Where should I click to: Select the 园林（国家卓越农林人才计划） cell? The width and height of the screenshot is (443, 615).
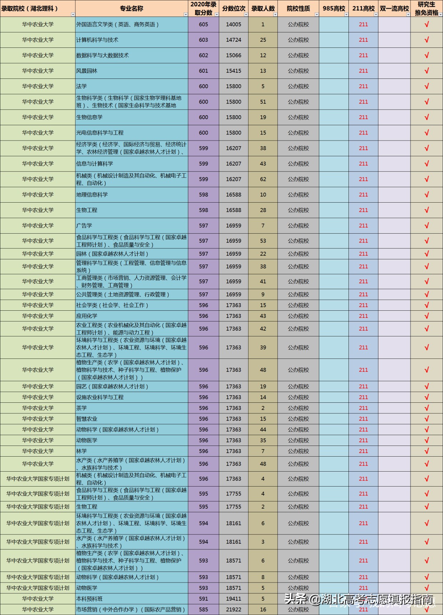[132, 254]
